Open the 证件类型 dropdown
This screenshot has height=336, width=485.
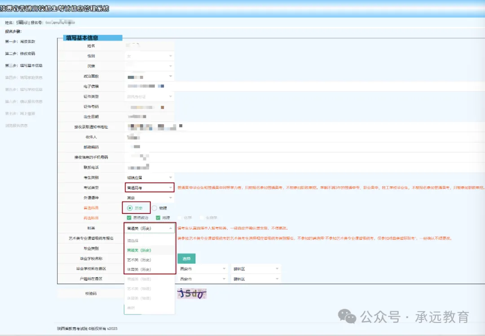(150, 96)
